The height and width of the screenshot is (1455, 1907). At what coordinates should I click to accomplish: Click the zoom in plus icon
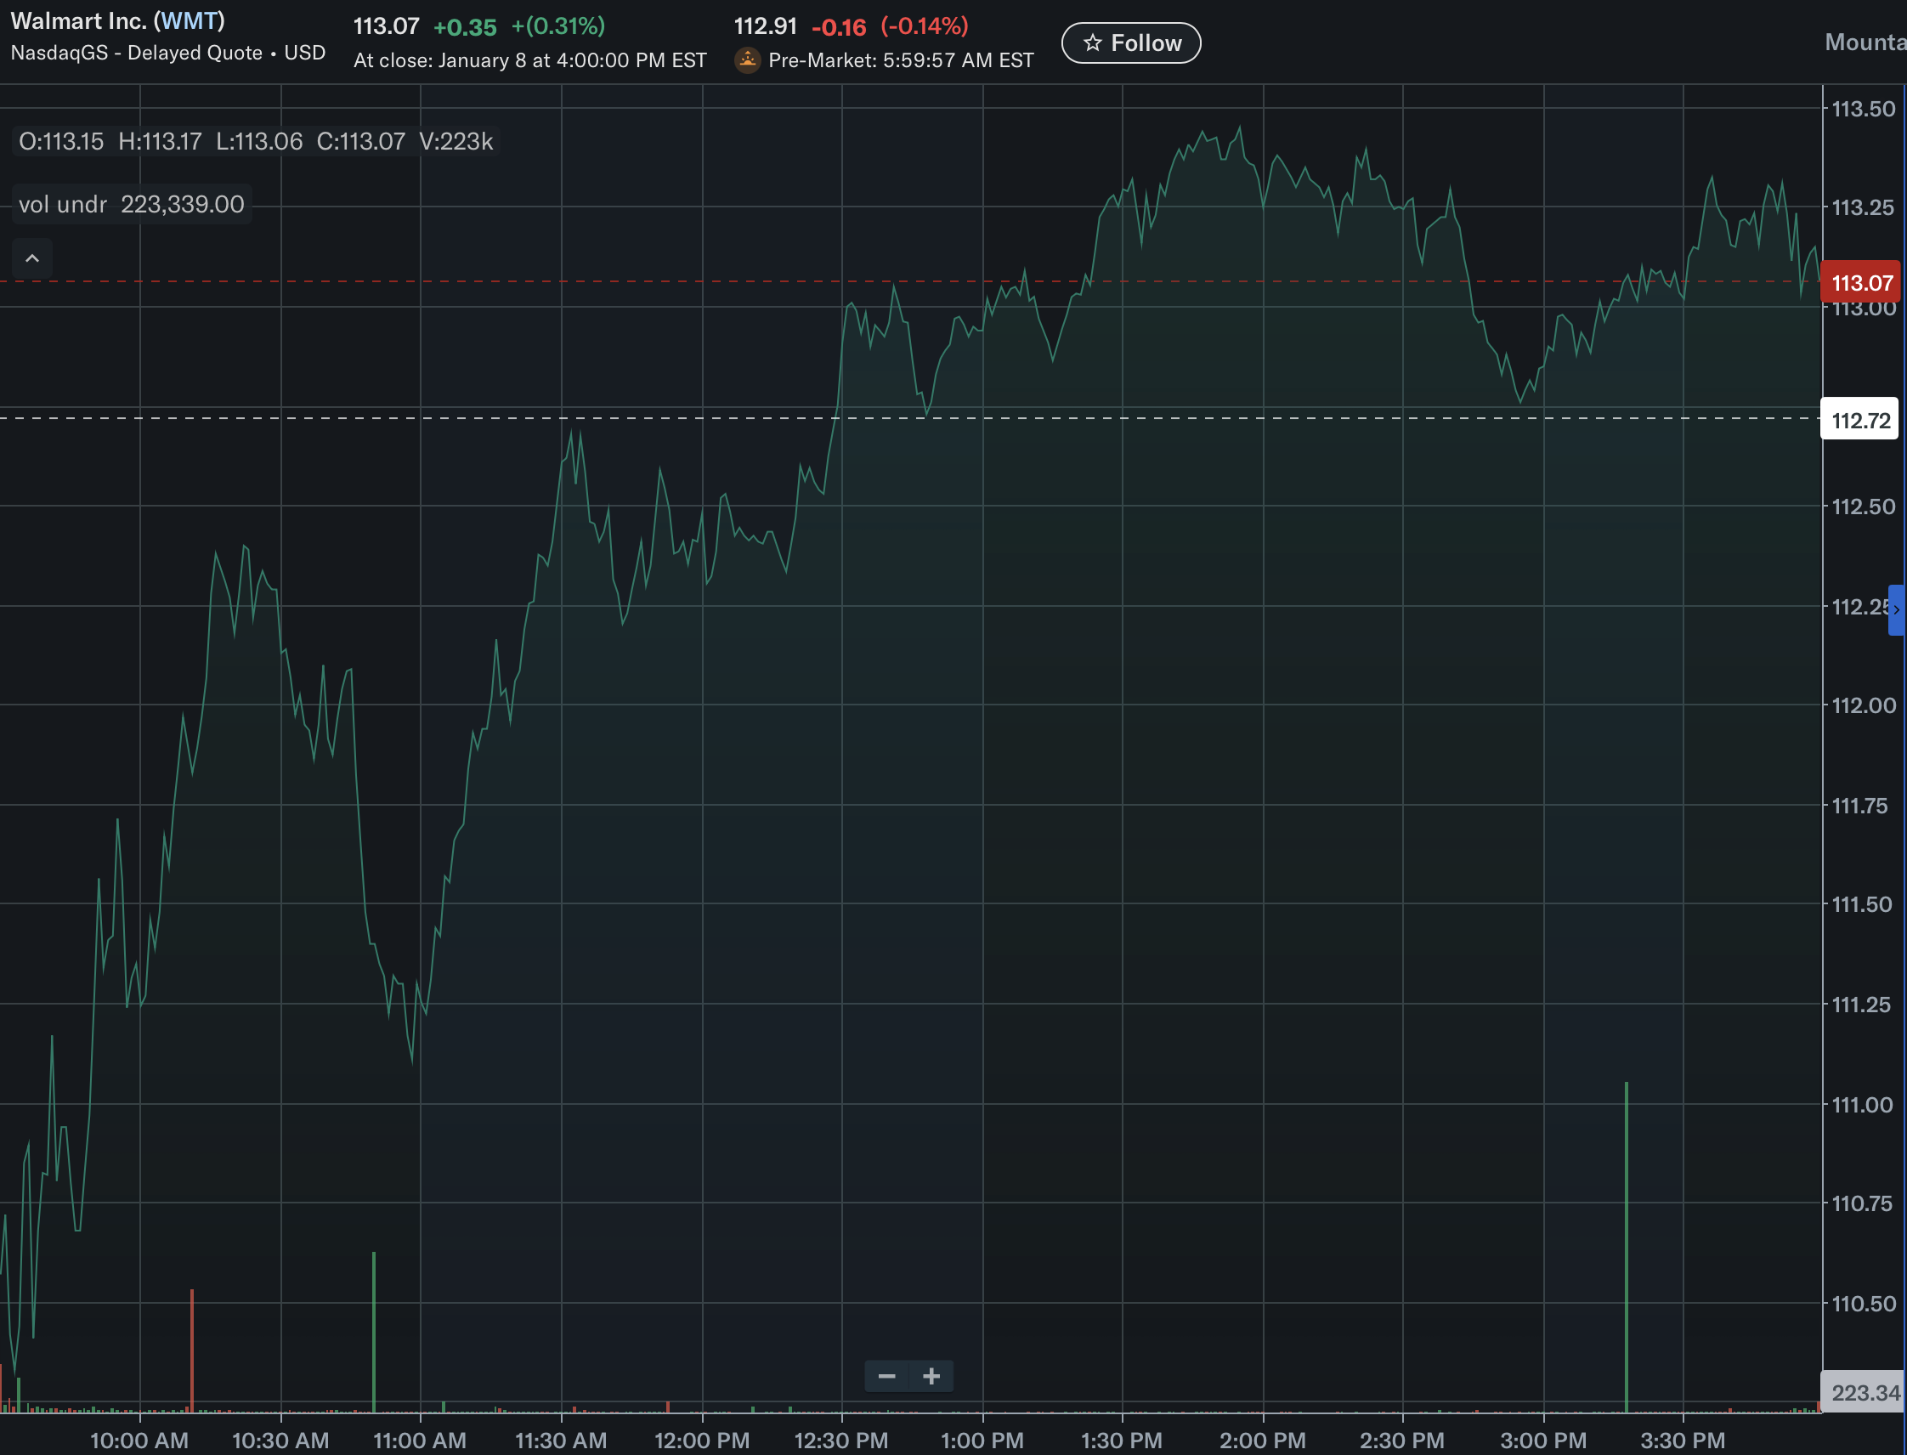(x=931, y=1376)
